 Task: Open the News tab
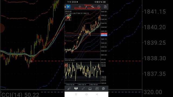click(x=97, y=89)
